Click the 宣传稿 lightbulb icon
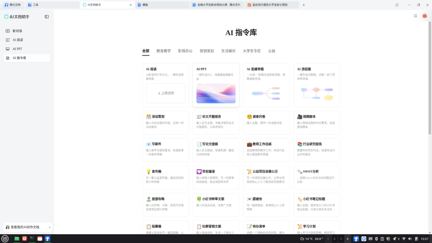The image size is (432, 243). point(148,172)
